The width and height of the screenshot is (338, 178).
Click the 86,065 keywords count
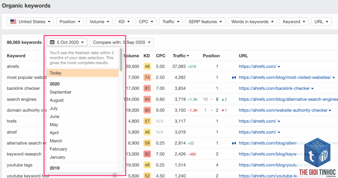(x=24, y=42)
